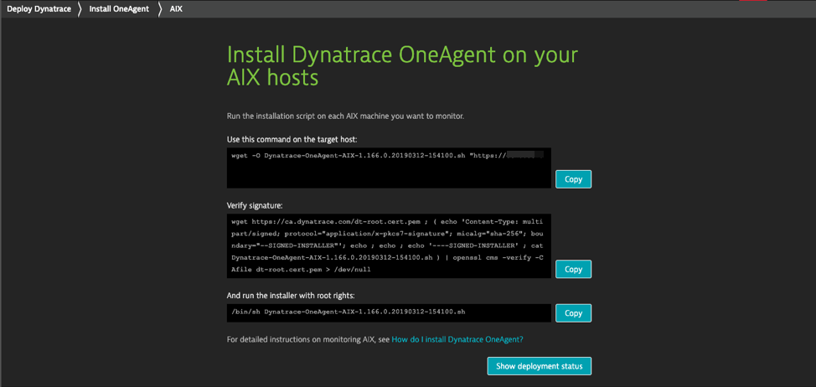
Task: Click the 'Install Dynatrace OneAgent on your AIX hosts' heading
Action: tap(402, 66)
